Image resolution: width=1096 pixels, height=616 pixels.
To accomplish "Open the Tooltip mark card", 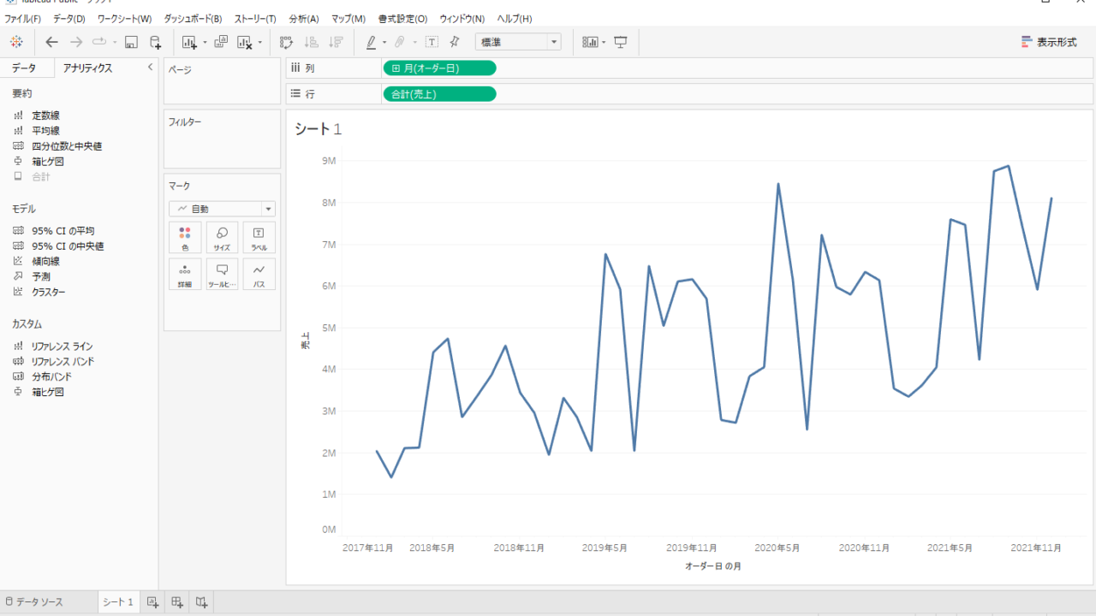I will (x=222, y=274).
